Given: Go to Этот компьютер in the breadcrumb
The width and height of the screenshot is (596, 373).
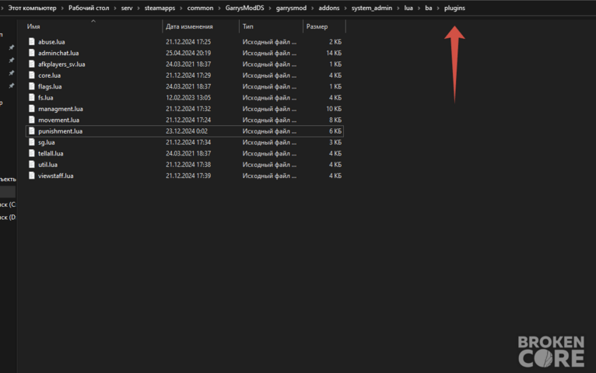Looking at the screenshot, I should point(32,8).
